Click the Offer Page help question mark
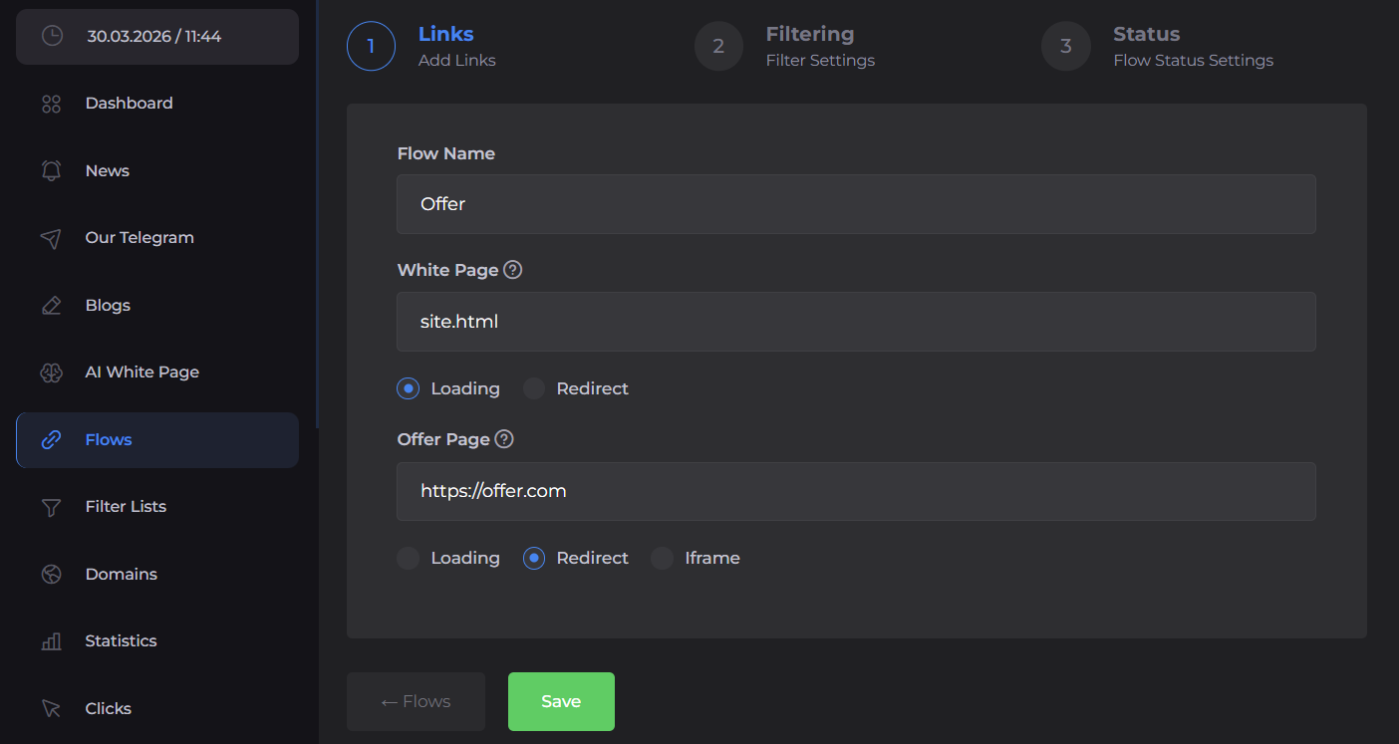 [505, 439]
